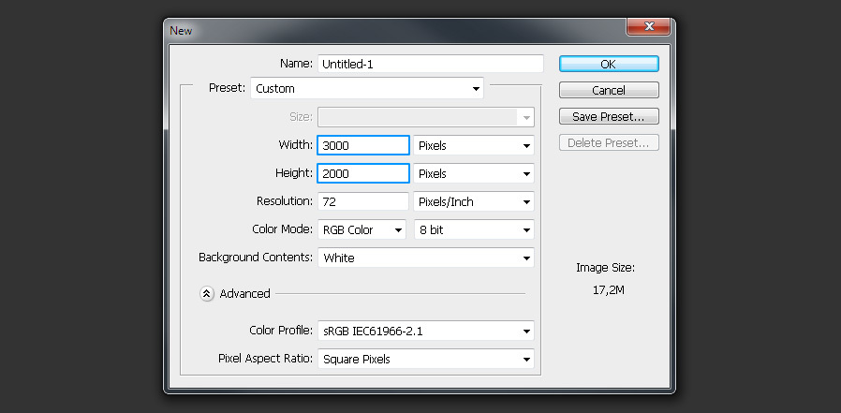841x413 pixels.
Task: Open the Color Profile sRGB dropdown
Action: coord(426,331)
